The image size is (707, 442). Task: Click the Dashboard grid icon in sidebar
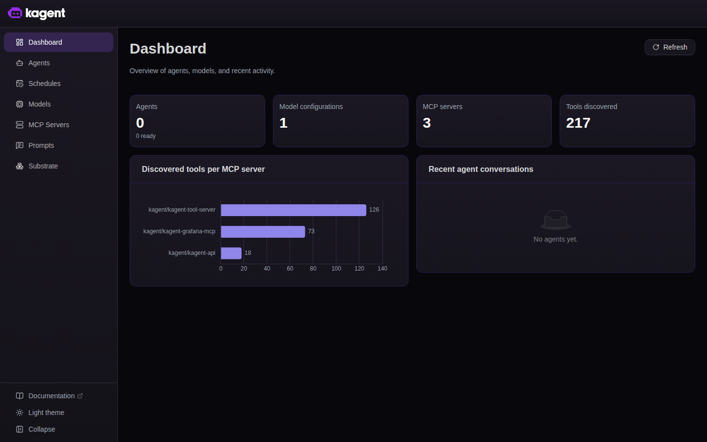(20, 42)
